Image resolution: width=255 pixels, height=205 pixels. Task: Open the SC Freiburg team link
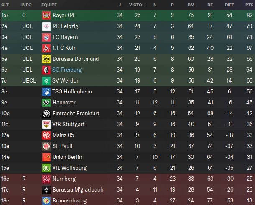pyautogui.click(x=67, y=70)
